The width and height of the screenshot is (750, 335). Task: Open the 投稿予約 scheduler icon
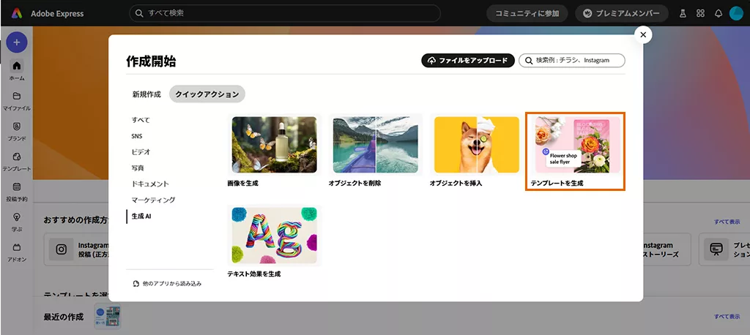[17, 188]
